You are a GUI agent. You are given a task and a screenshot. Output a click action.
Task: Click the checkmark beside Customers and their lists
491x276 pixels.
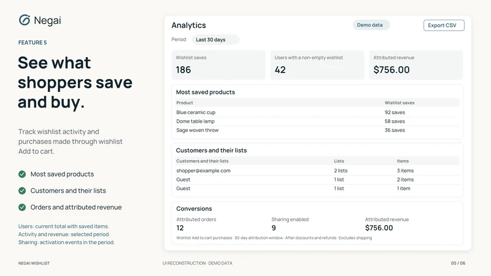pyautogui.click(x=22, y=191)
